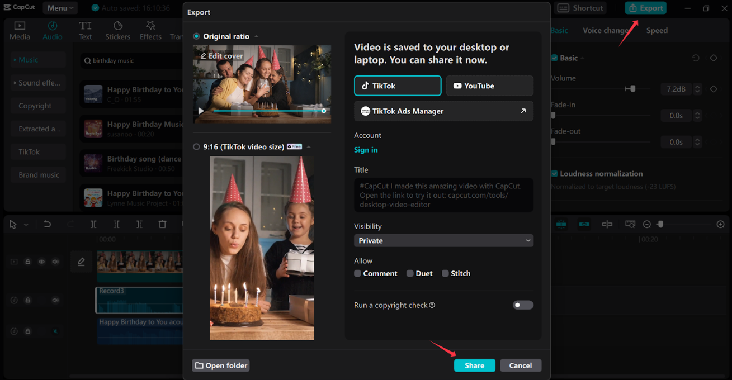Screen dimensions: 732x380
Task: Uncheck Loudness normalization checkbox
Action: click(x=554, y=174)
